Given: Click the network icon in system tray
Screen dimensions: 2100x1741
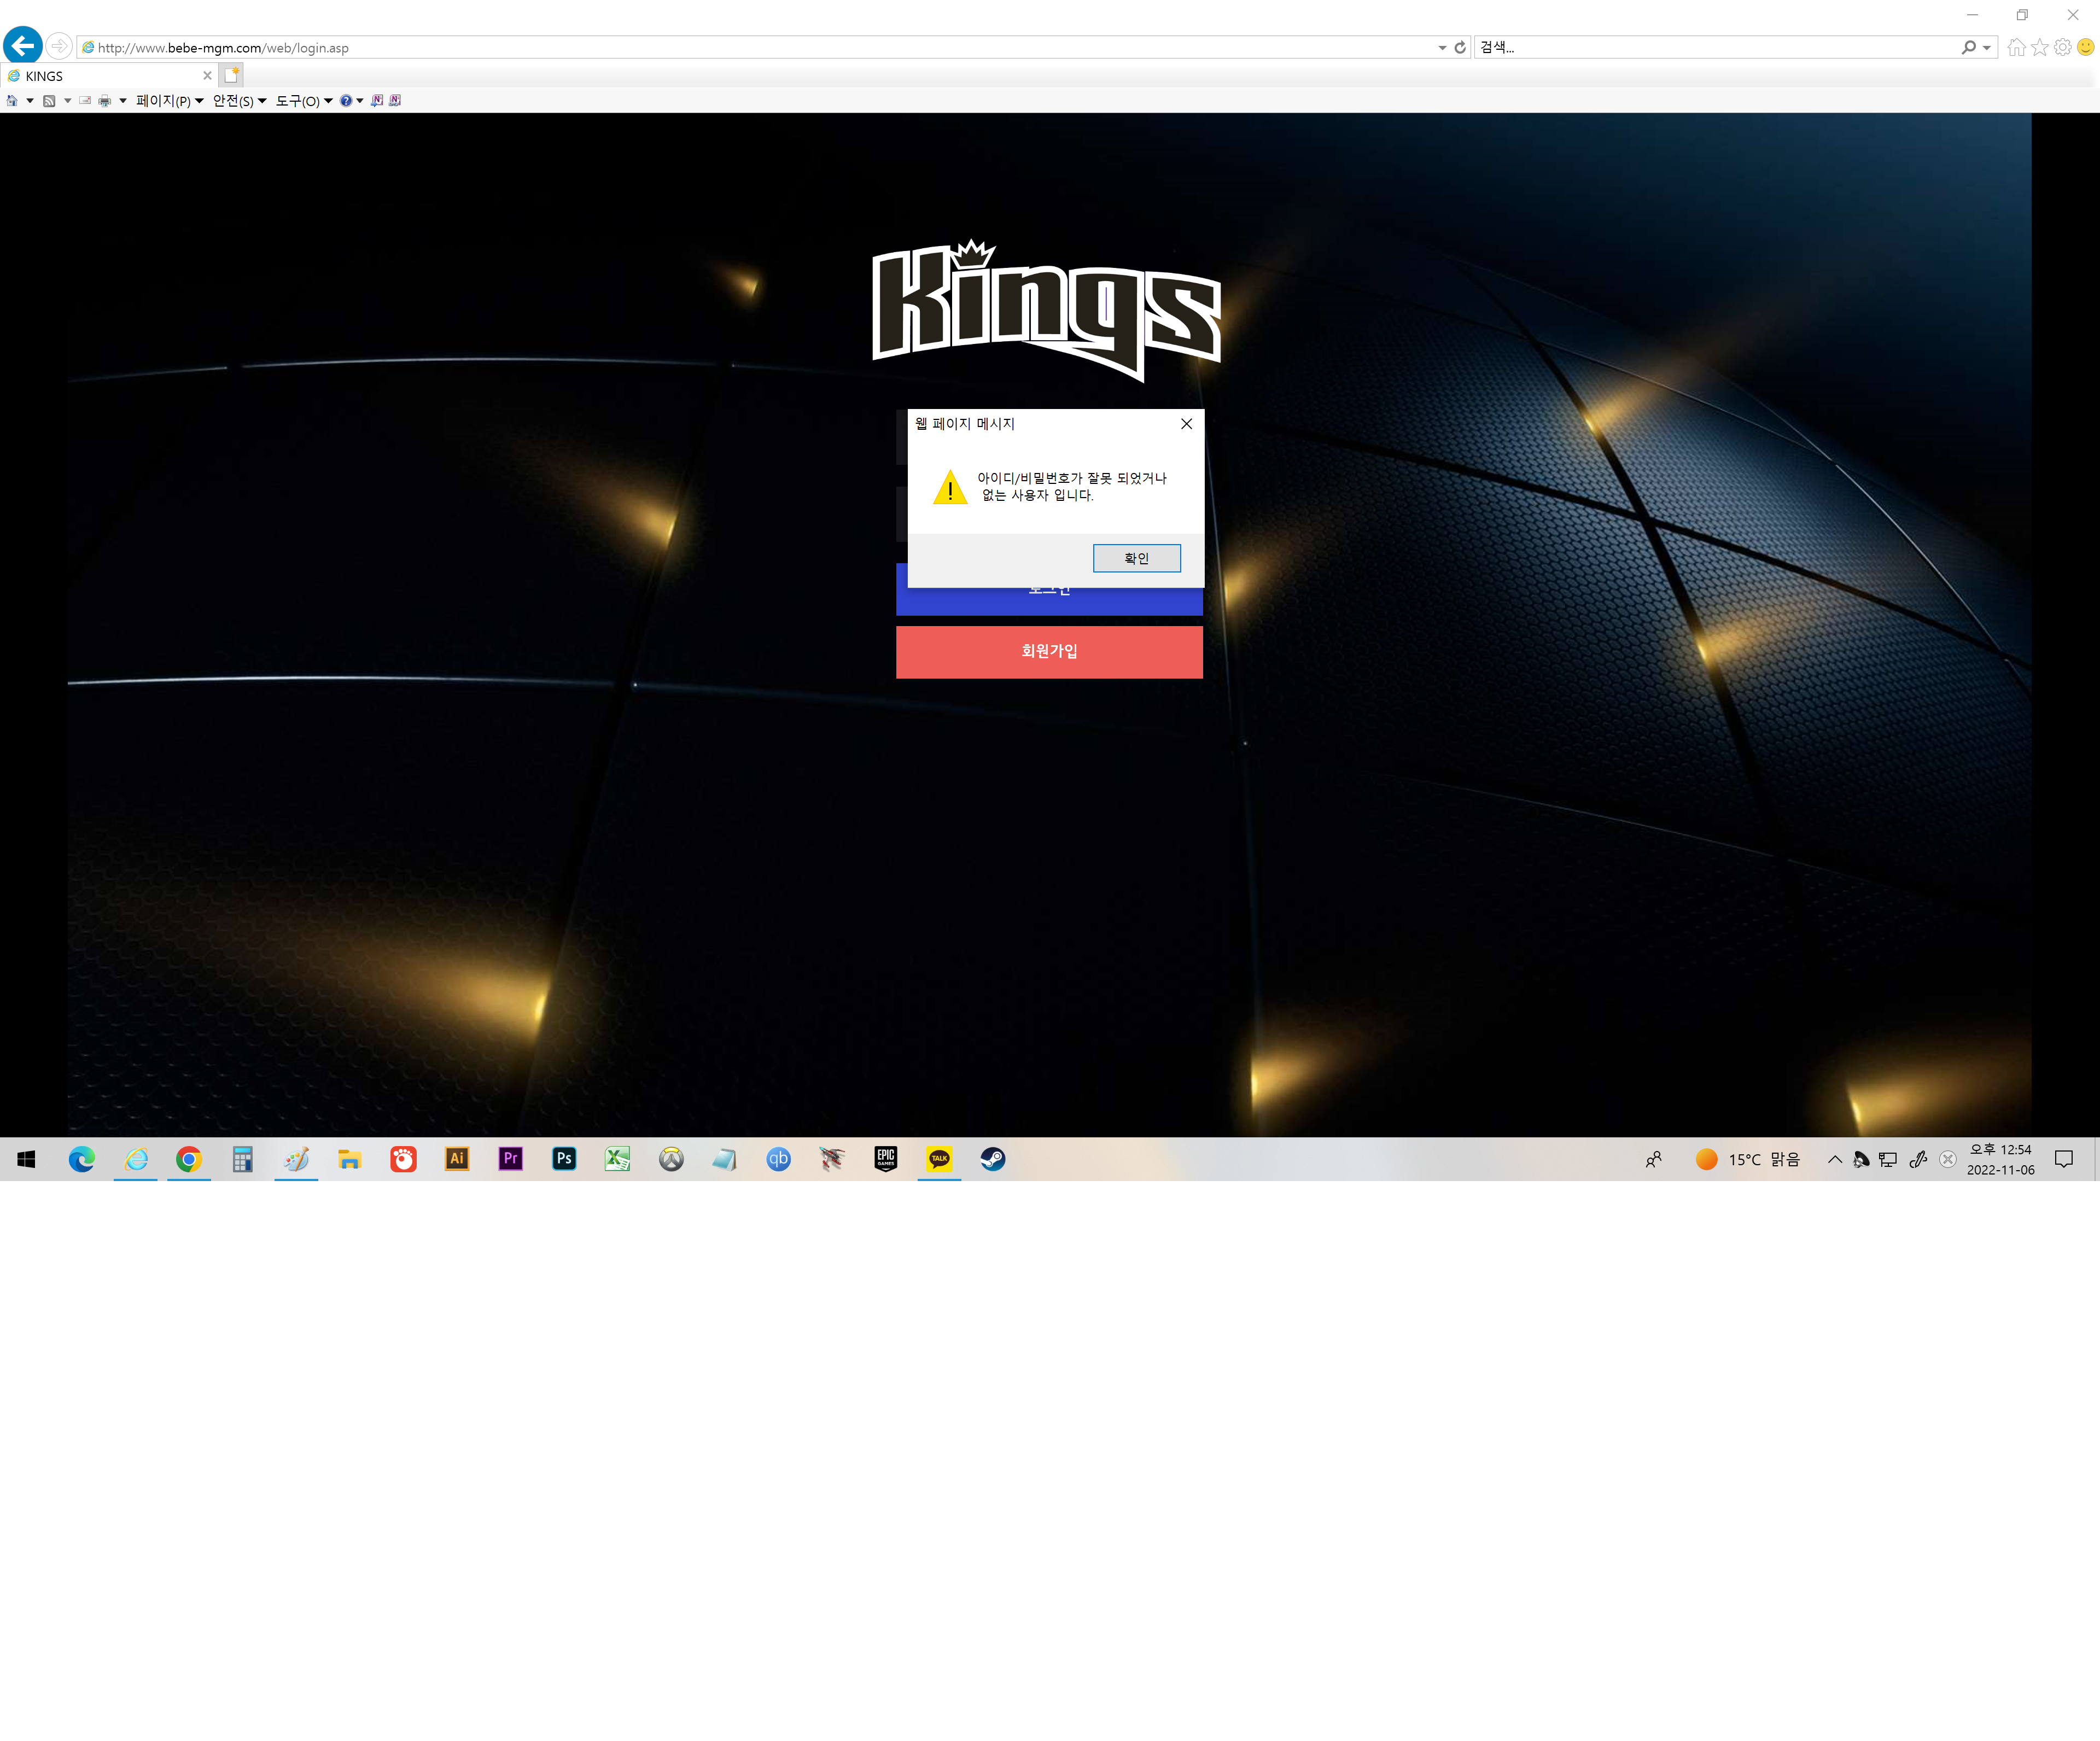Looking at the screenshot, I should pos(1888,1159).
